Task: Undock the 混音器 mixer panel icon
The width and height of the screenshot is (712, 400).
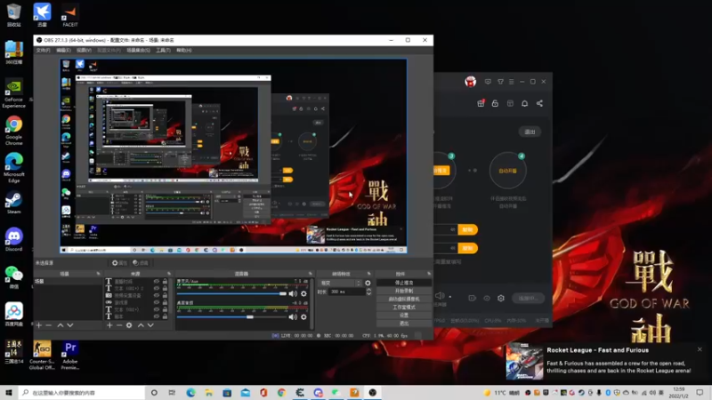Action: (x=311, y=274)
